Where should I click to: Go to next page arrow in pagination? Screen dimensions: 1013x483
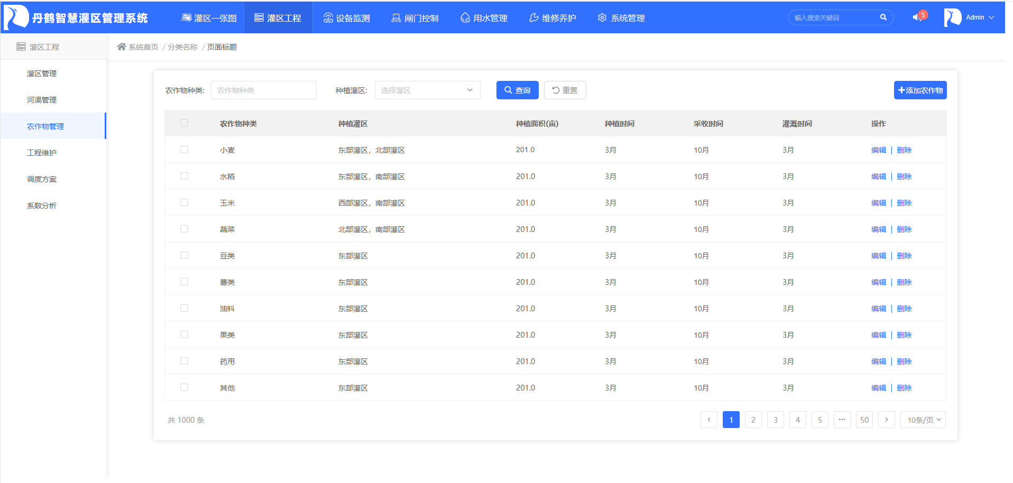(x=887, y=420)
